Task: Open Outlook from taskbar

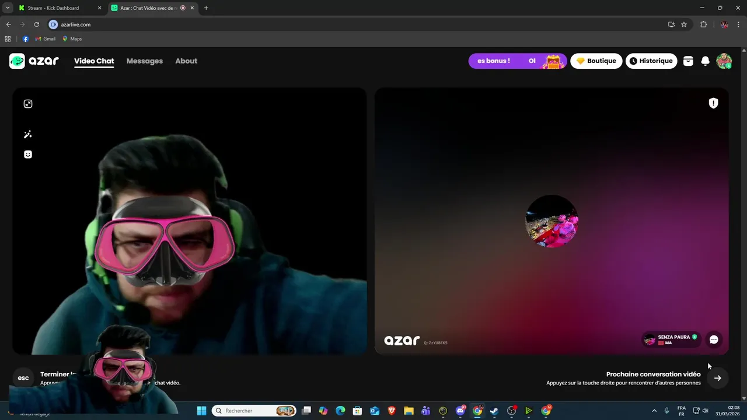Action: (375, 411)
